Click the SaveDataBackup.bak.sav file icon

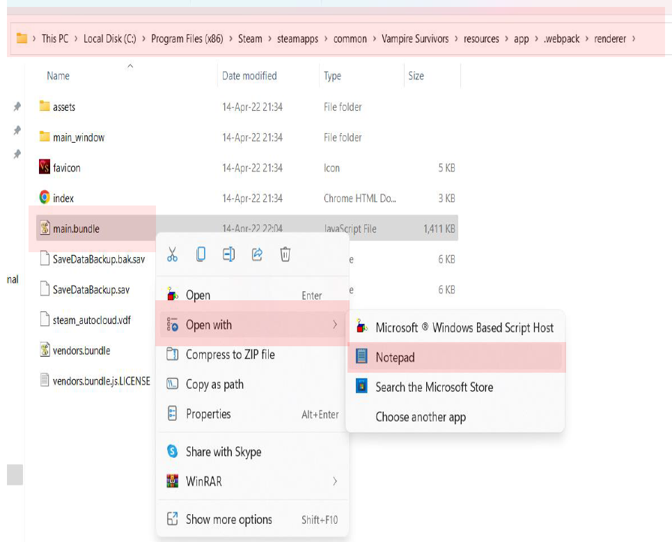click(x=45, y=258)
